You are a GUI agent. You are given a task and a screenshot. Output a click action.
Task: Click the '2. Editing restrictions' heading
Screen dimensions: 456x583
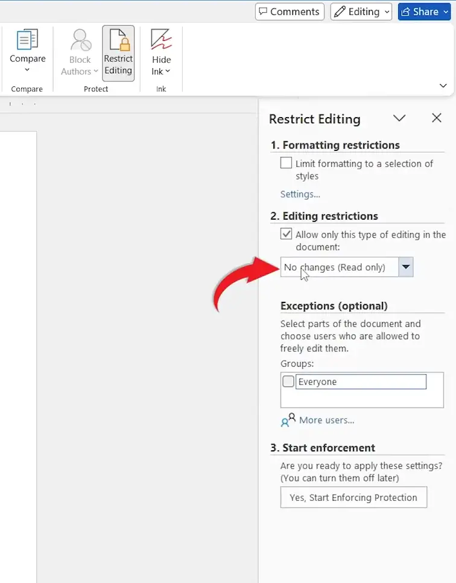pos(324,216)
